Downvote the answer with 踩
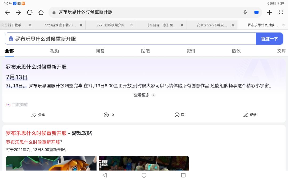This screenshot has height=180, width=288. click(179, 115)
